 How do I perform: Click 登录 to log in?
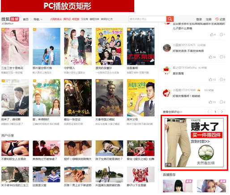199,19
